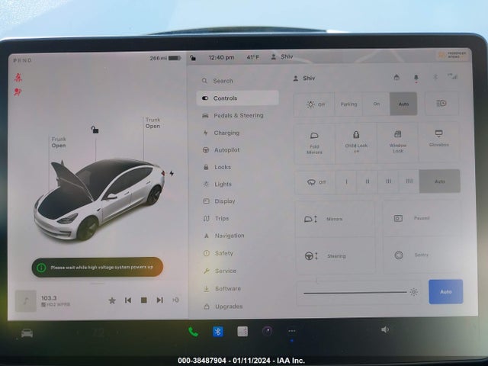
Task: Set wipers to speed IIII
Action: [x=409, y=181]
